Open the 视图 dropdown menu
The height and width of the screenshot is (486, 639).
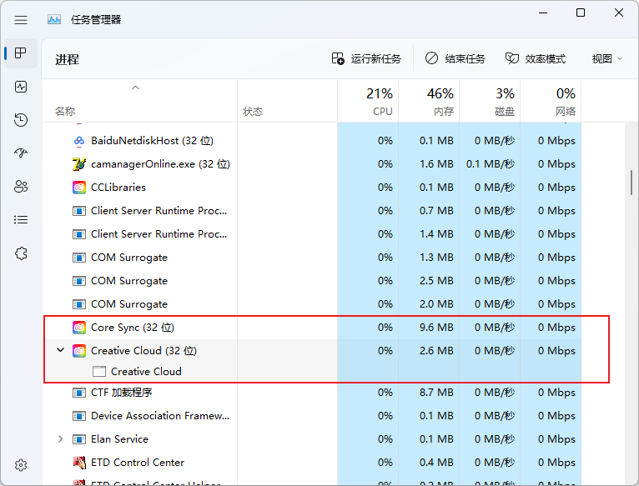606,58
